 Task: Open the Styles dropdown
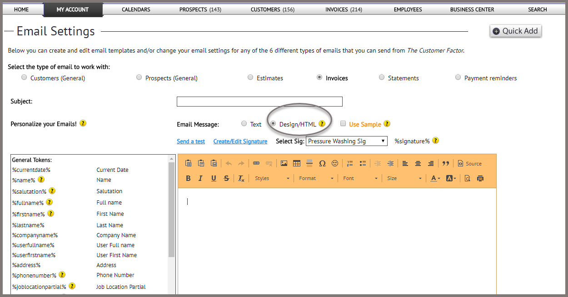click(272, 179)
